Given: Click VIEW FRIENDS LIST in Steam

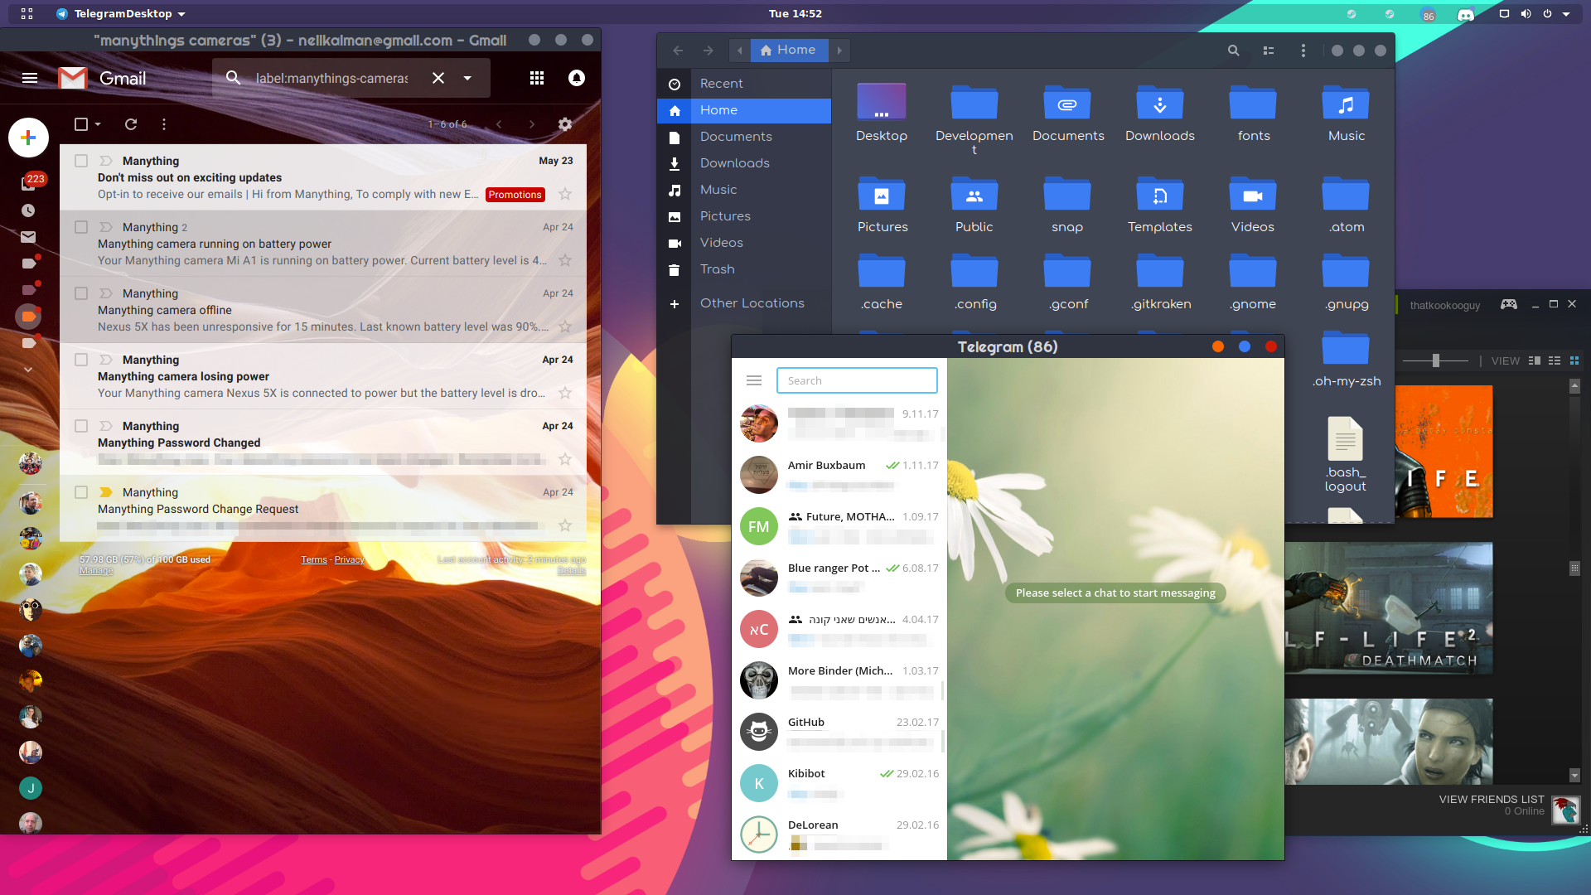Looking at the screenshot, I should [1492, 800].
